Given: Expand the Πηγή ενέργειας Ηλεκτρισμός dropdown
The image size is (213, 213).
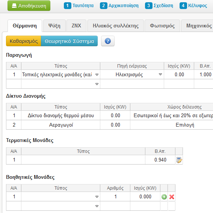Looking at the screenshot, I should point(132,75).
